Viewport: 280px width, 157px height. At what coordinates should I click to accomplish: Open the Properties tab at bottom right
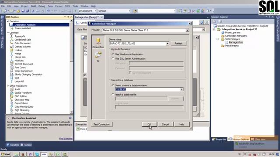pyautogui.click(x=220, y=140)
